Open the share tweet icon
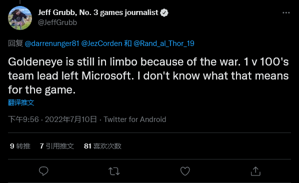This screenshot has height=183, width=299. coord(255,171)
